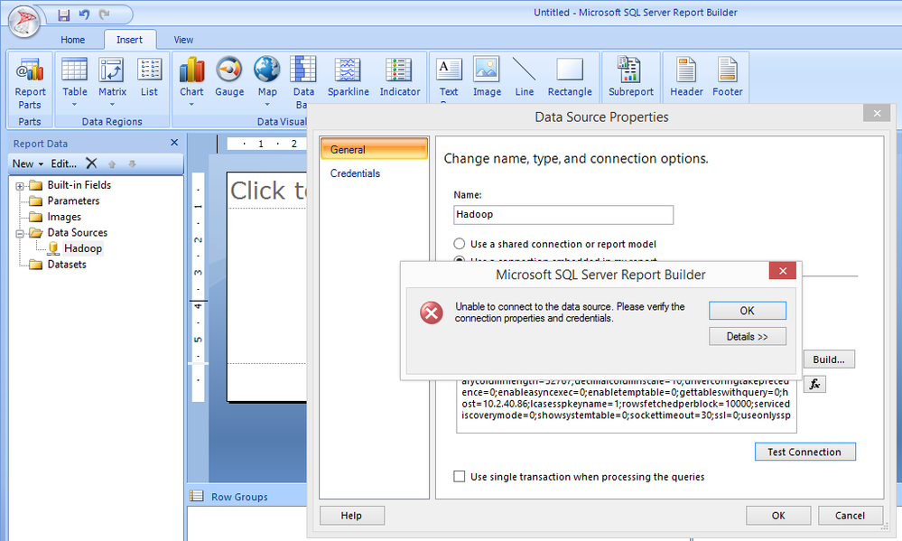Insert a Sparkline
The width and height of the screenshot is (902, 541).
pos(348,77)
